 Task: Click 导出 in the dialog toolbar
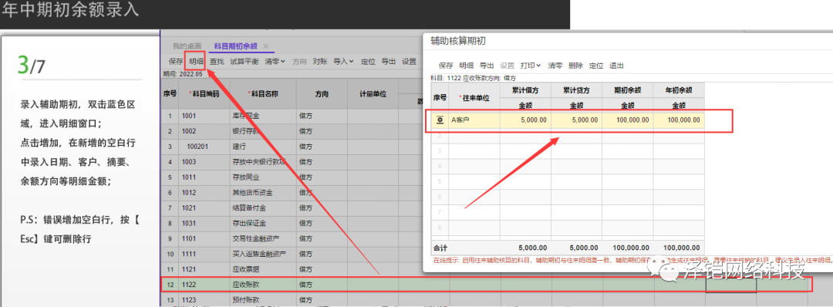pyautogui.click(x=487, y=66)
